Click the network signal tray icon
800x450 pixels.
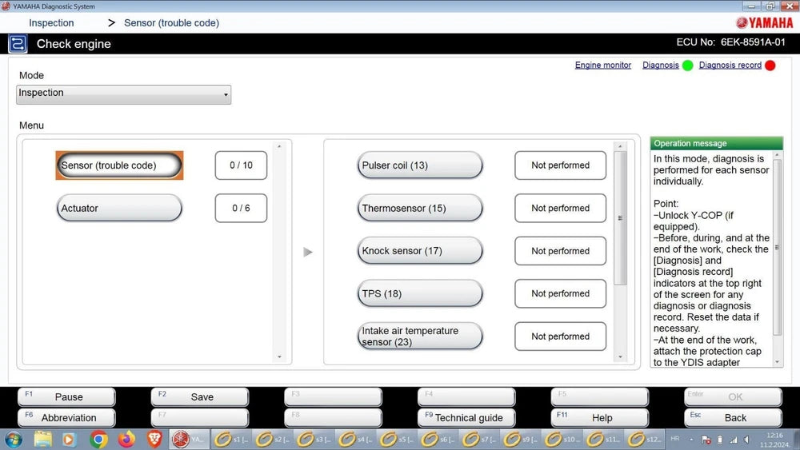coord(734,440)
